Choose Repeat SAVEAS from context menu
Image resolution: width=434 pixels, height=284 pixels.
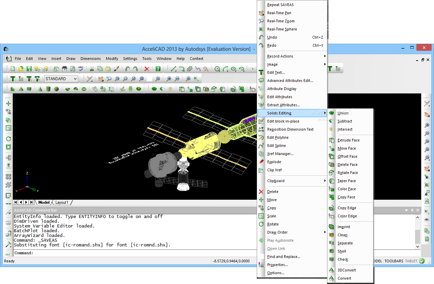(292, 5)
